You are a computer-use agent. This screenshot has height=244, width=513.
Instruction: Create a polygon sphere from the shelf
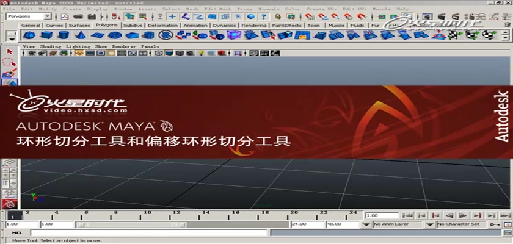[30, 35]
